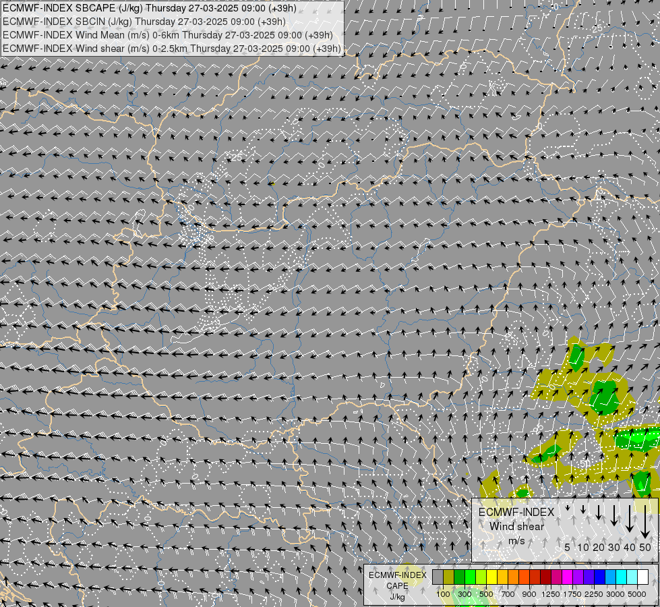Click the 'J/kg' unit label in CAPE legend
The image size is (660, 607).
pyautogui.click(x=397, y=597)
